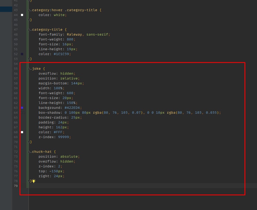Screen dimensions: 257x210
Task: Click 'overflow: hidden' on line 74
Action: coord(57,161)
